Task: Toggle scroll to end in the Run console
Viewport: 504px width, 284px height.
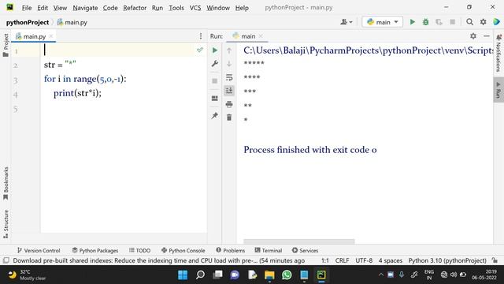Action: coord(229,91)
